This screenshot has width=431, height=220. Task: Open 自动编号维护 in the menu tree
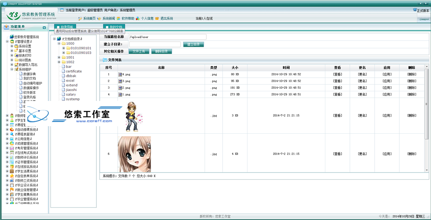(x=33, y=83)
